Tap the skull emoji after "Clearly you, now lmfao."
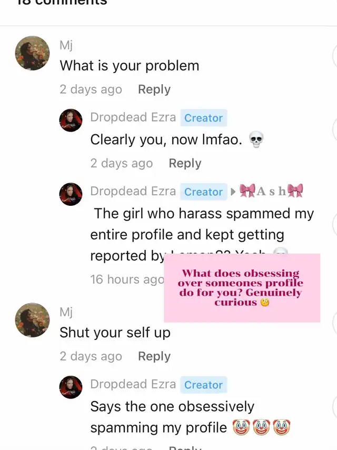 (256, 139)
